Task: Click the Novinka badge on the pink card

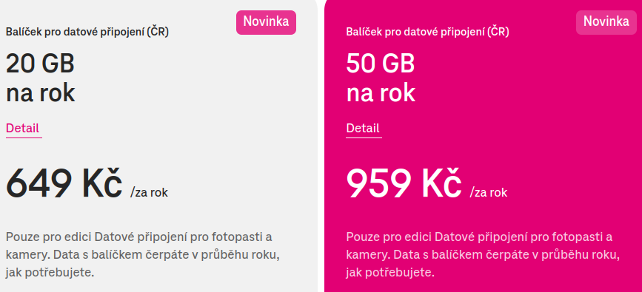Action: pos(606,22)
